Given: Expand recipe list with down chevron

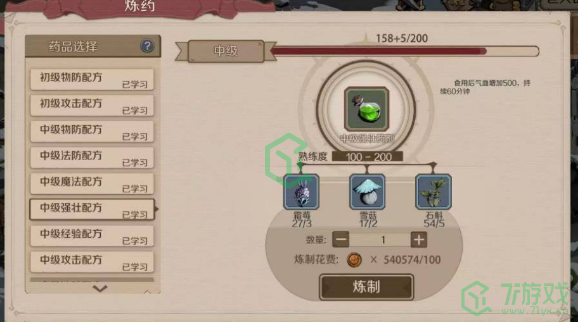Looking at the screenshot, I should click(100, 288).
